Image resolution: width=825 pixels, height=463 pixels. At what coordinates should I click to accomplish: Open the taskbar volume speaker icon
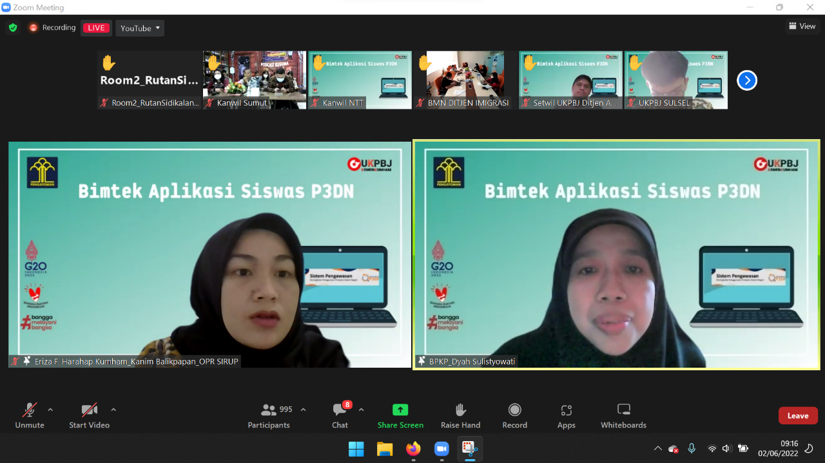coord(727,448)
